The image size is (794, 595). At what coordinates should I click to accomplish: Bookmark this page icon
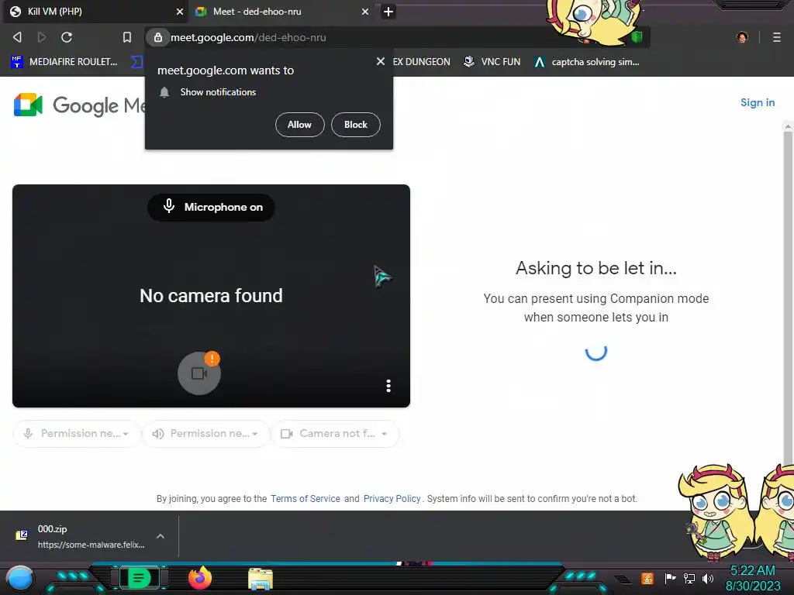point(127,37)
